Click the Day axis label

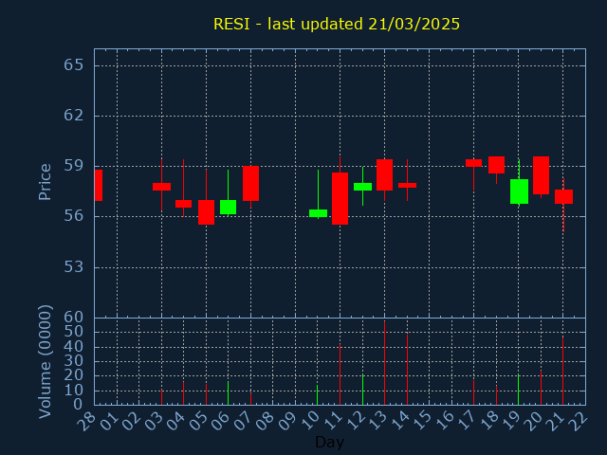pyautogui.click(x=329, y=442)
